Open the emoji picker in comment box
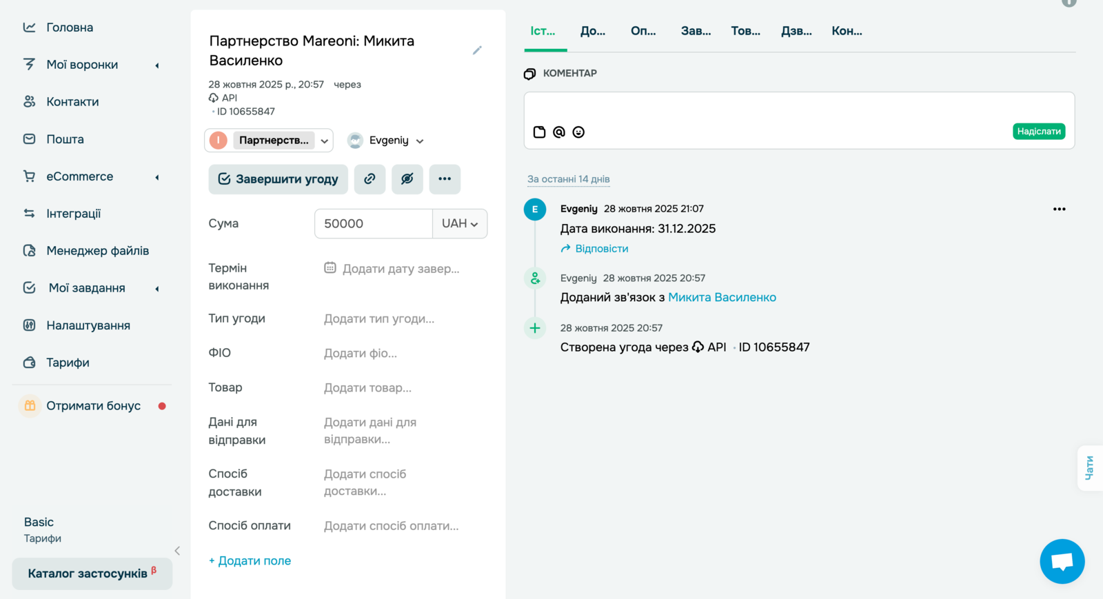 click(578, 132)
